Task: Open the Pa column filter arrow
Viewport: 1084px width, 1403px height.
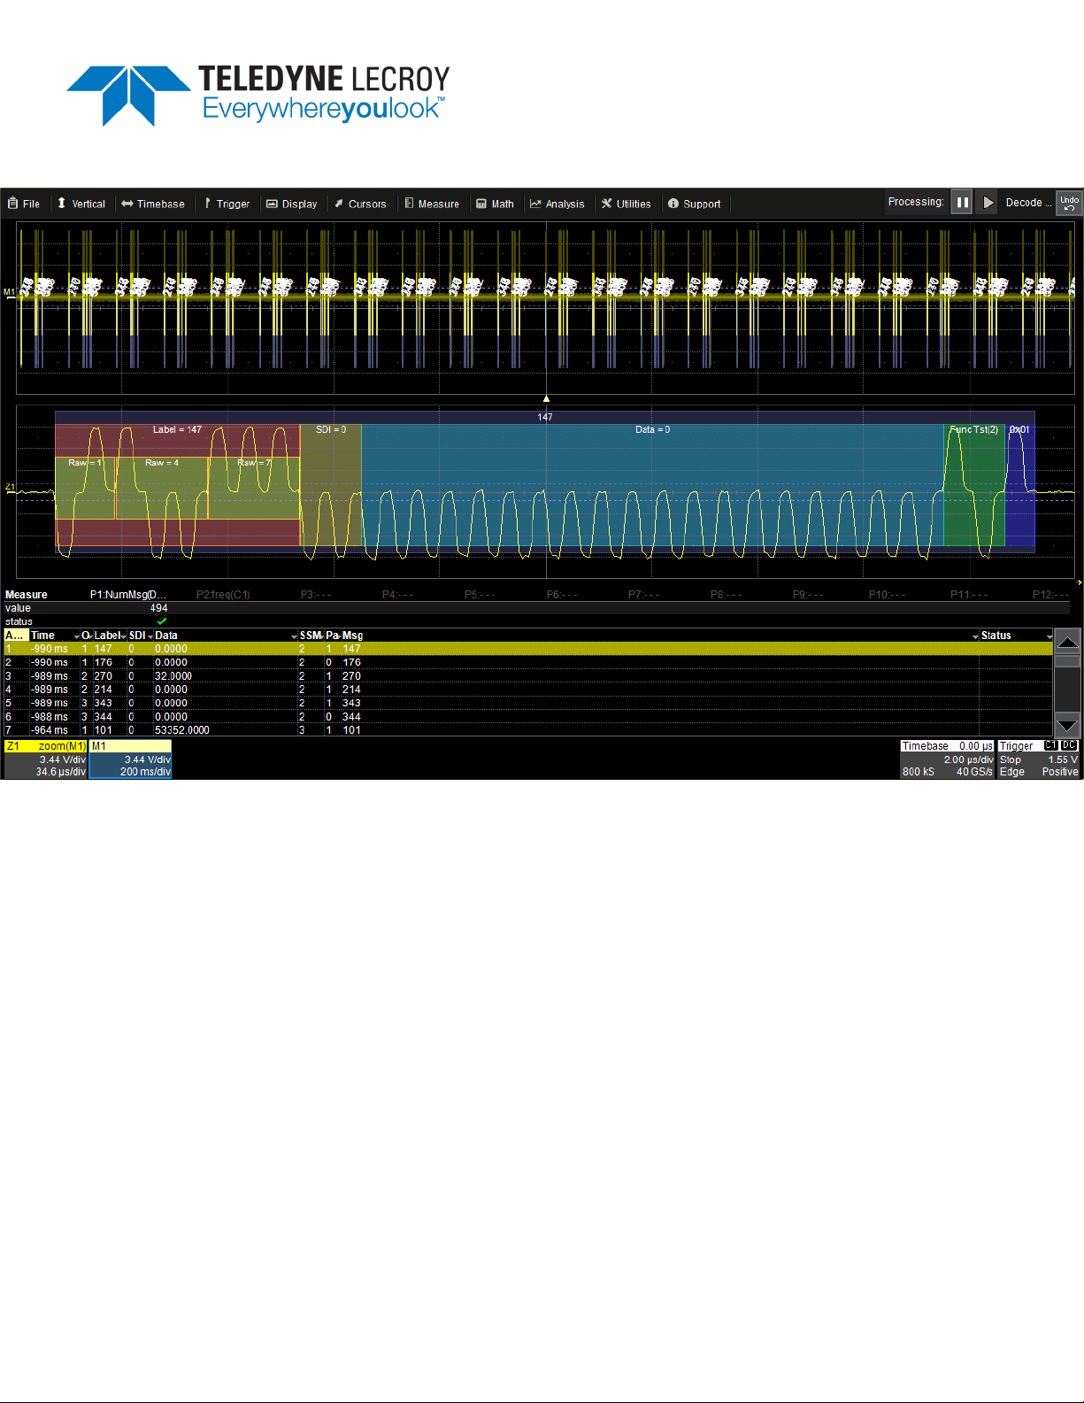Action: tap(339, 636)
